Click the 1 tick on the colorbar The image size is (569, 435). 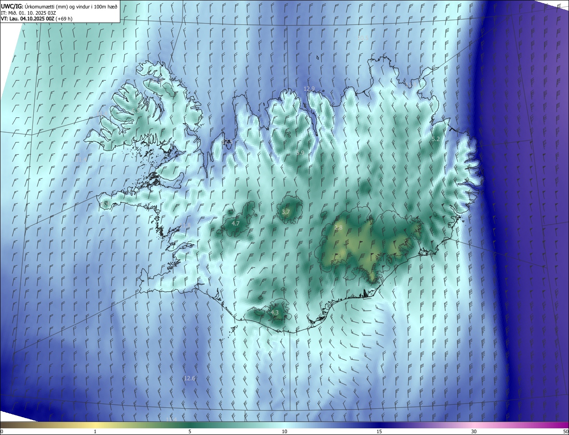click(95, 432)
